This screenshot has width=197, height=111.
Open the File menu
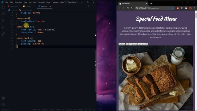[7, 2]
